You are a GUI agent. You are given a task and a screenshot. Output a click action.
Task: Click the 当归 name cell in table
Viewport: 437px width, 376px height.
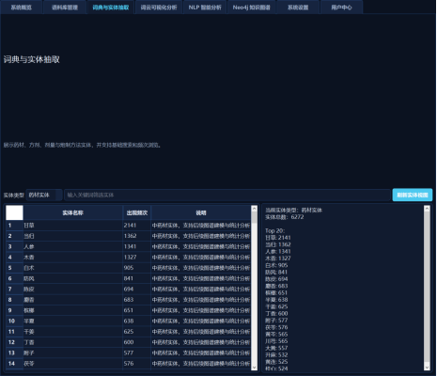72,236
